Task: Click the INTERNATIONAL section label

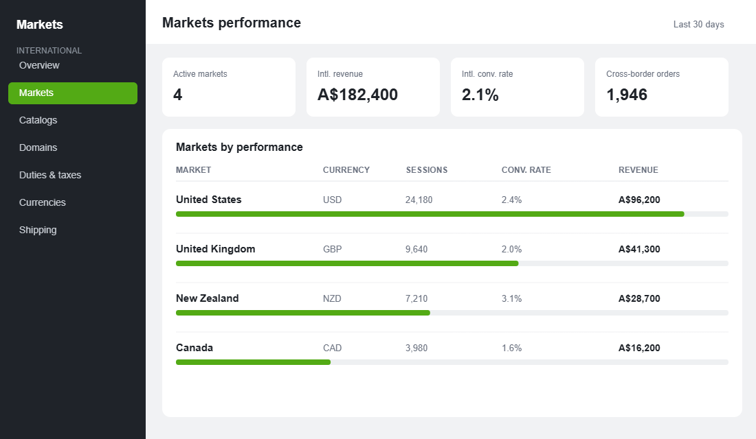Action: coord(49,51)
